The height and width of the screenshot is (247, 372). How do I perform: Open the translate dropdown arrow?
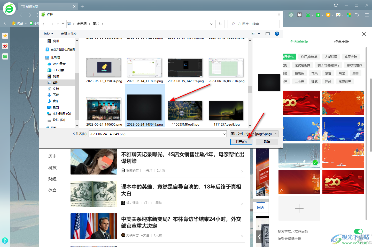click(323, 15)
